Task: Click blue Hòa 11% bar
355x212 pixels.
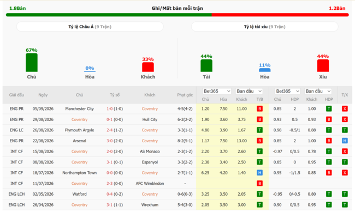Action: [265, 70]
